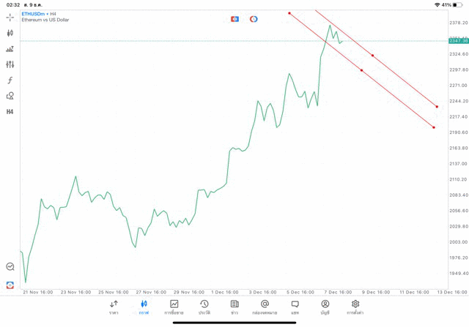
Task: Toggle the trade panel icon at top
Action: pos(234,19)
